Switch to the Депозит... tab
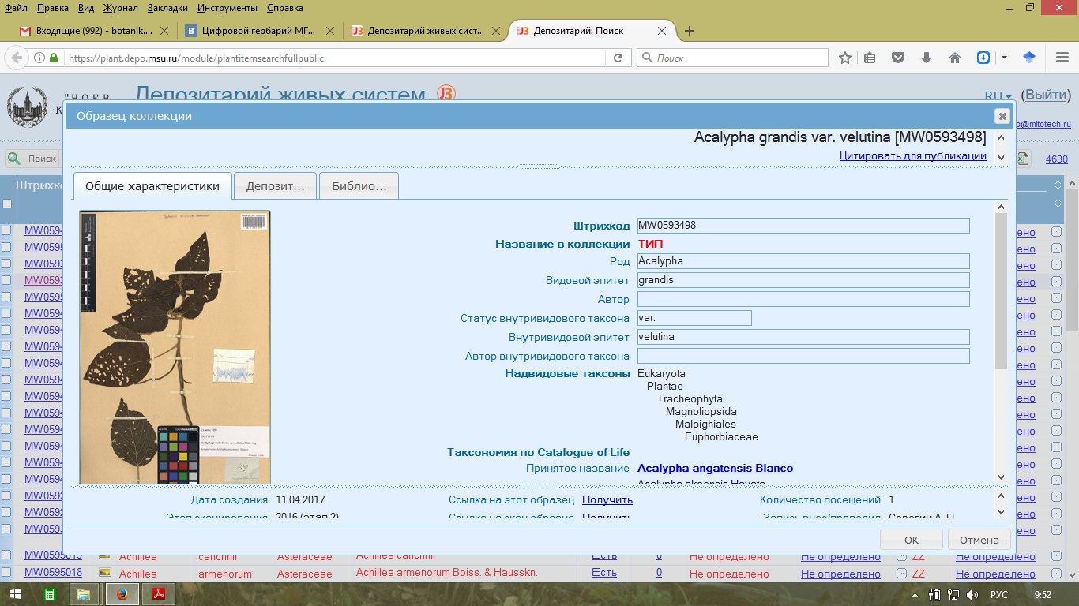 (x=275, y=186)
